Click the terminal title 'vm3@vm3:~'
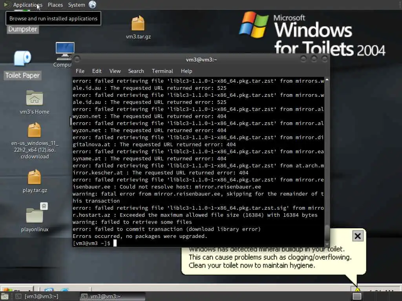Screen dimensions: 402x301 coord(201,60)
